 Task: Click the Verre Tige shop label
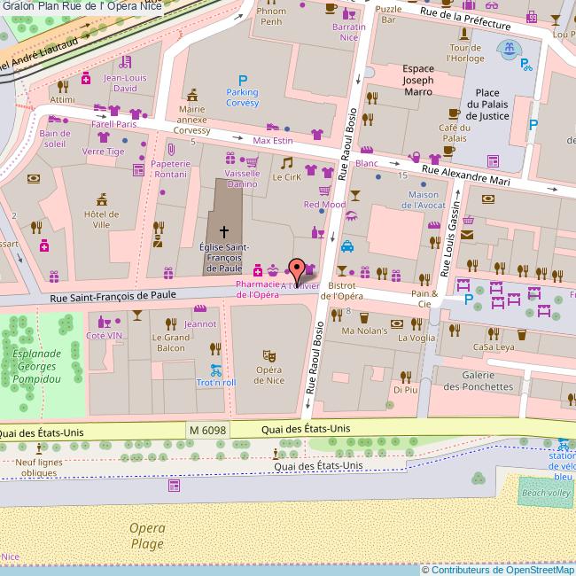click(x=103, y=152)
